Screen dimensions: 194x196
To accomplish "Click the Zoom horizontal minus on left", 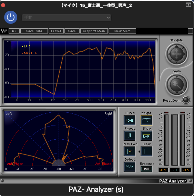I will 169,85.
